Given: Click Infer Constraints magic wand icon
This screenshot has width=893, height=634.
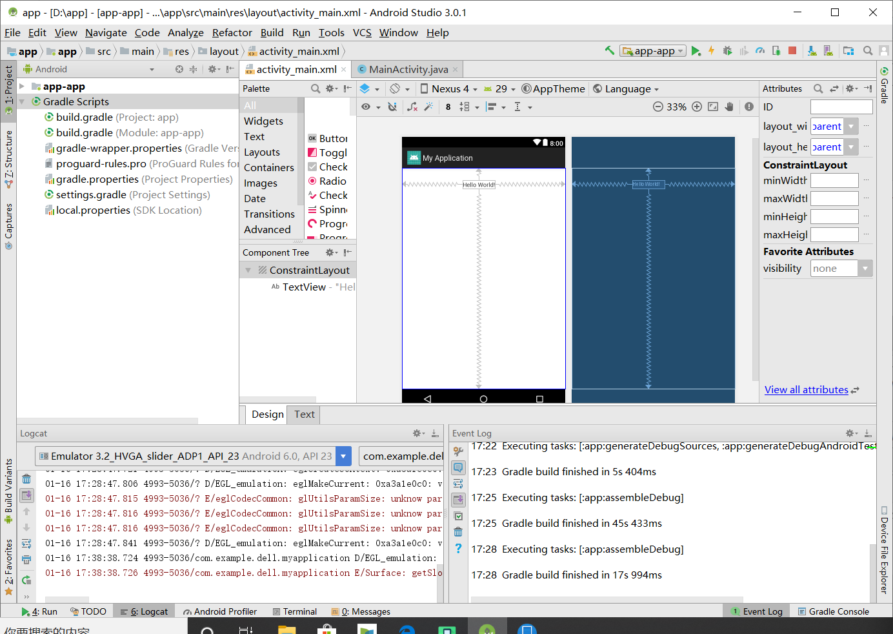Looking at the screenshot, I should [x=428, y=107].
